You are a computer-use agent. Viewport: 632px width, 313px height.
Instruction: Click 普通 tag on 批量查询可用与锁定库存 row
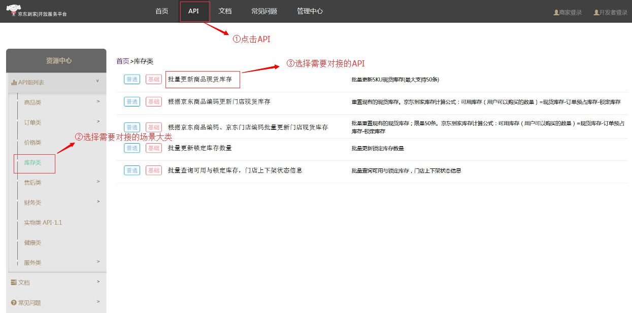point(132,170)
